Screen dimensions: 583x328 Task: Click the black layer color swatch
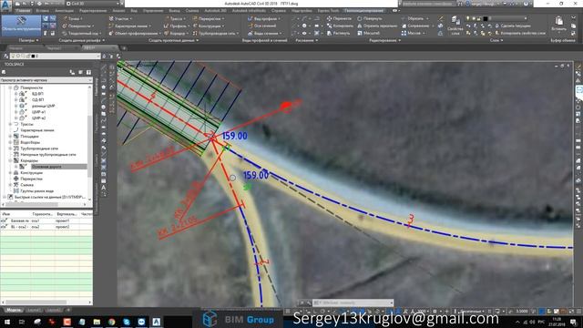tap(486, 18)
